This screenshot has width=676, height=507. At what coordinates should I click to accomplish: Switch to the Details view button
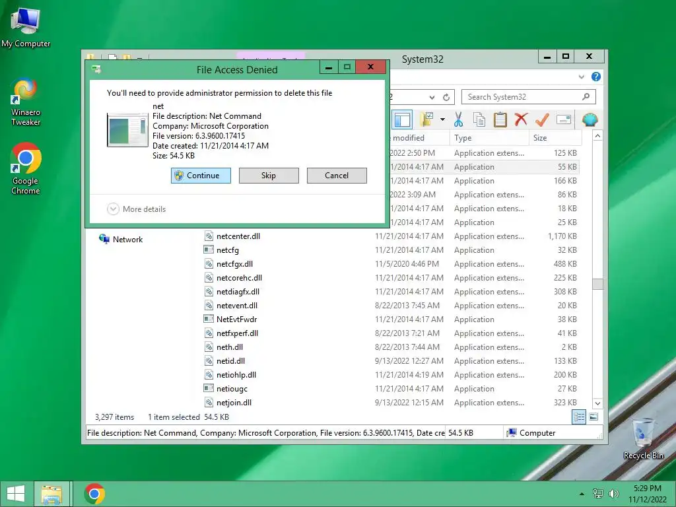click(x=579, y=417)
